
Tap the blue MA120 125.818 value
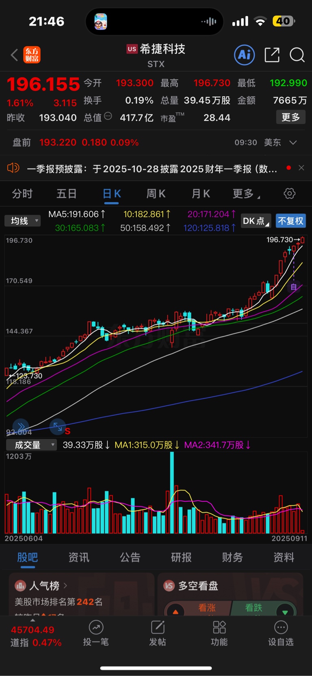pyautogui.click(x=209, y=228)
